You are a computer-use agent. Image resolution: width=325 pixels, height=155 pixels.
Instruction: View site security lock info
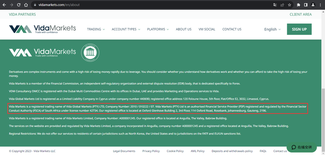click(x=35, y=5)
